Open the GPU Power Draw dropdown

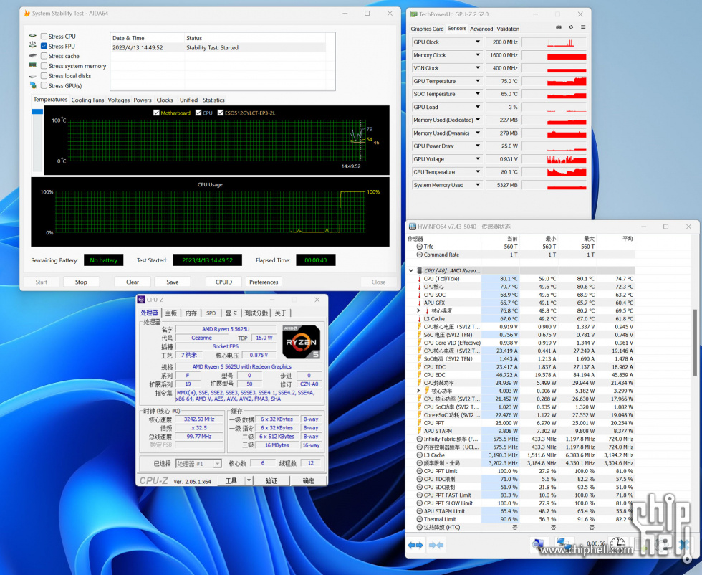(478, 146)
